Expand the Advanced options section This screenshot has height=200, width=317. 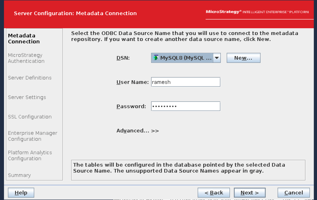pyautogui.click(x=138, y=131)
